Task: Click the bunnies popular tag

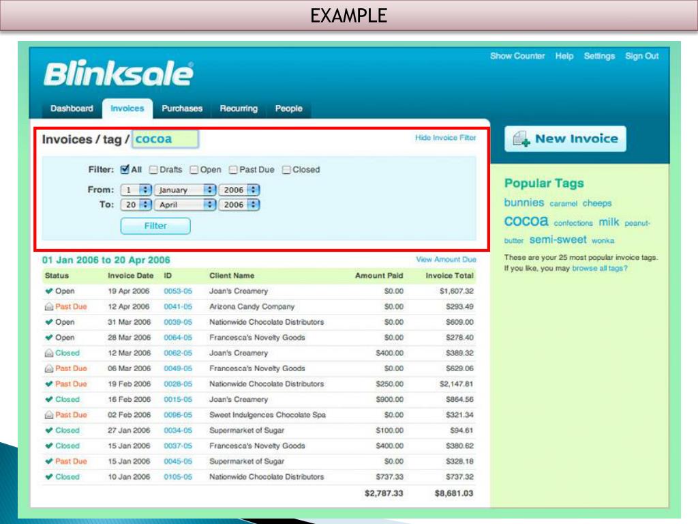Action: [x=524, y=203]
